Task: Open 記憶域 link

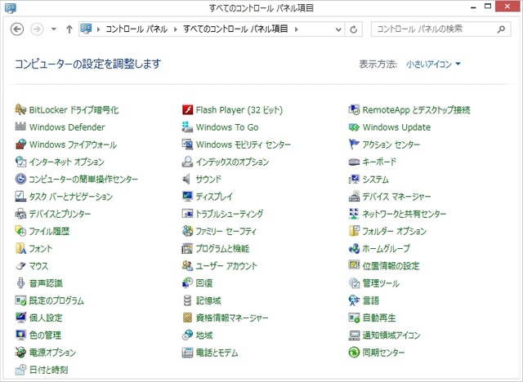Action: tap(208, 300)
